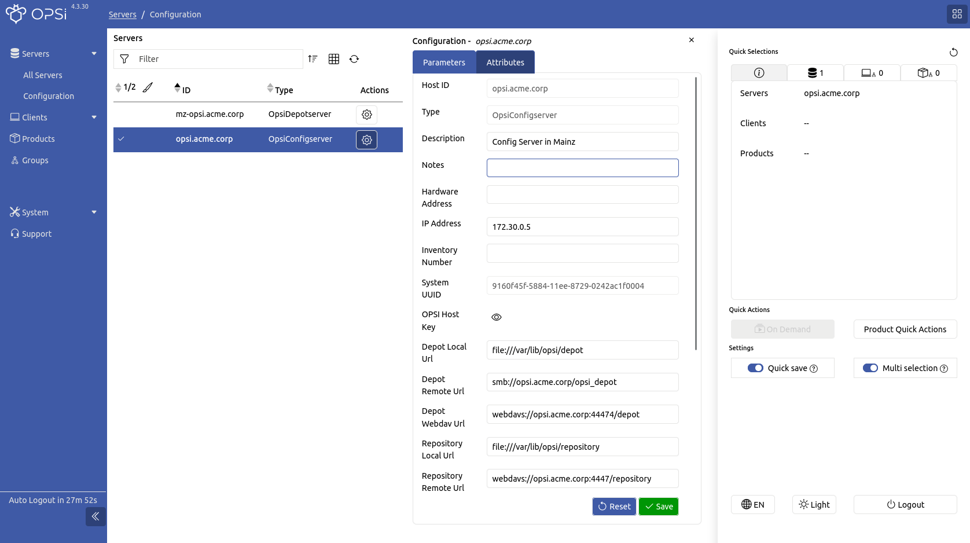Open the sort order icon next to filter
970x543 pixels.
313,59
